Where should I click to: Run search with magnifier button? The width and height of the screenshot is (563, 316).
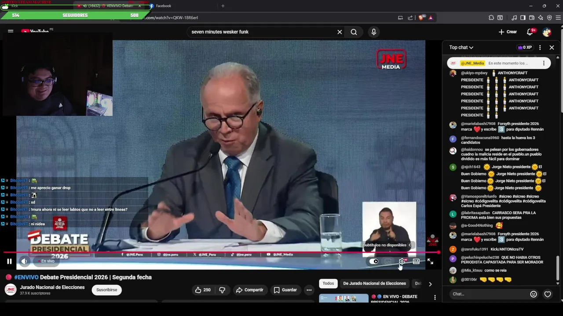354,32
